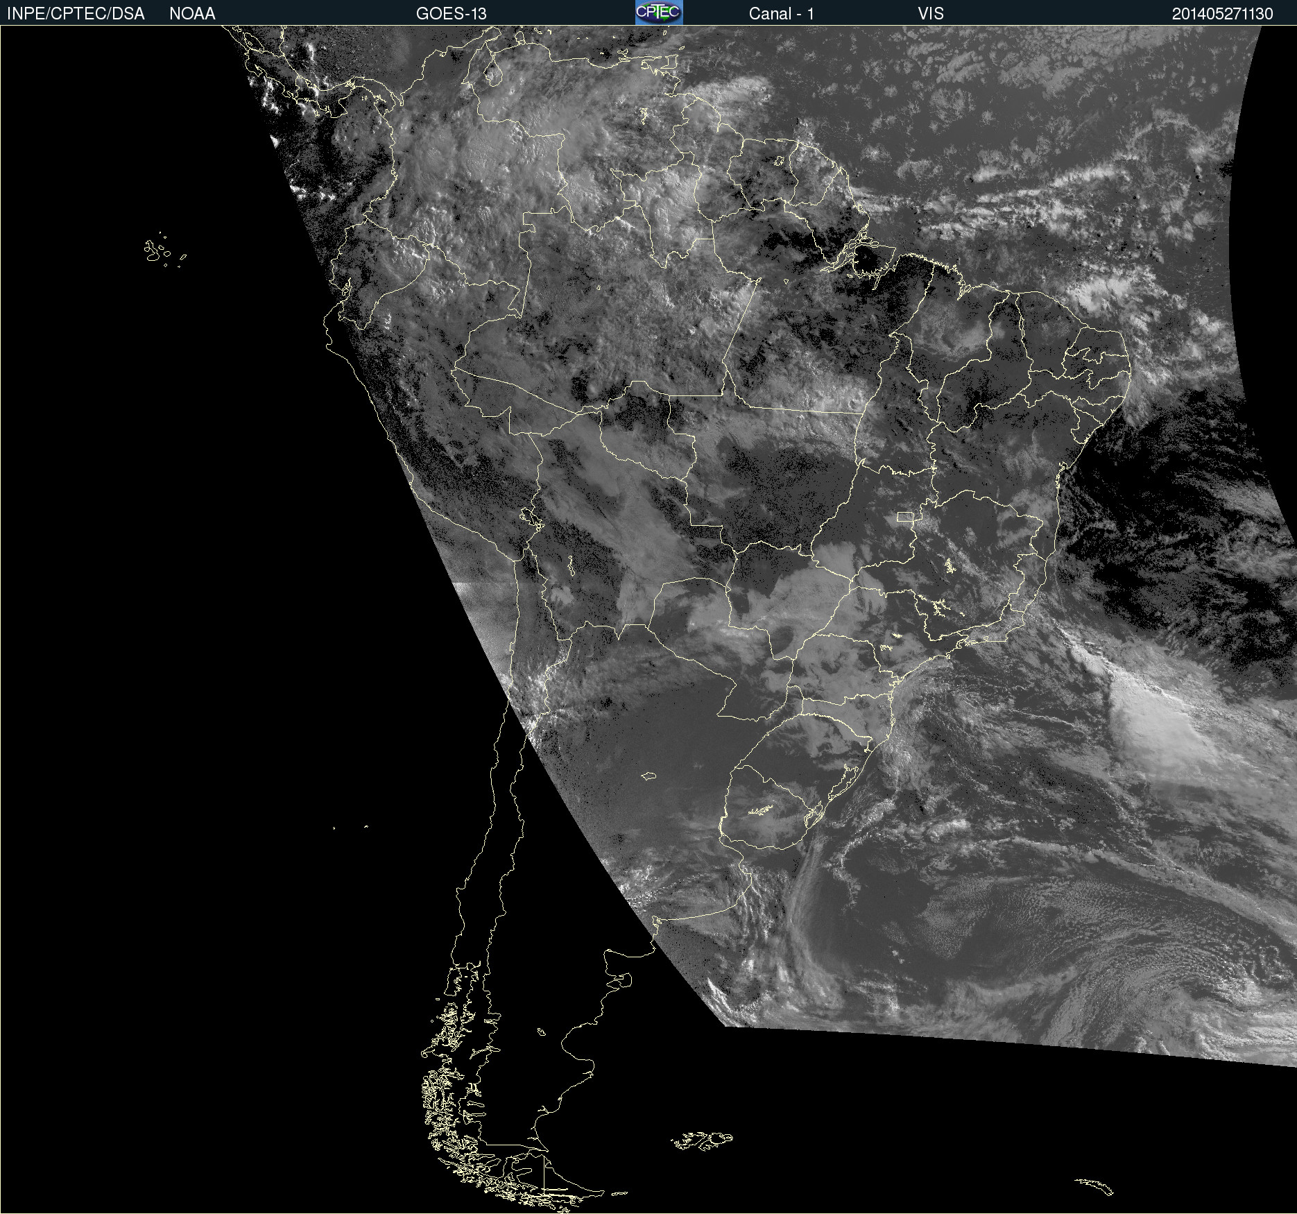Click the Falkland Islands outline
Screen dimensions: 1297x1214
(702, 1140)
